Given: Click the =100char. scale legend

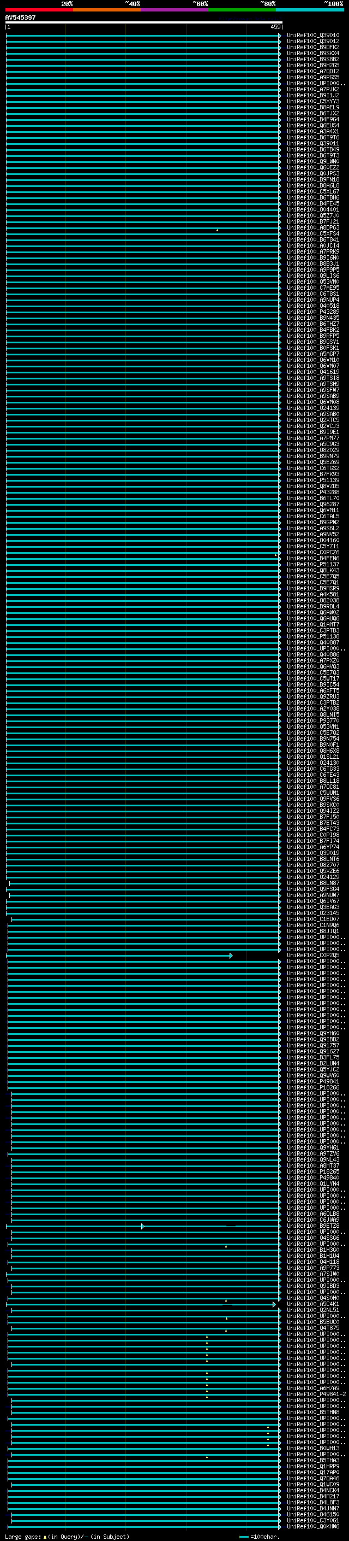Looking at the screenshot, I should tap(259, 1536).
